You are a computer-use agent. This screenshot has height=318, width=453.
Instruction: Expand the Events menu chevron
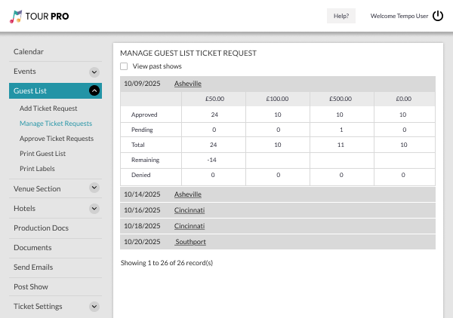(x=94, y=72)
